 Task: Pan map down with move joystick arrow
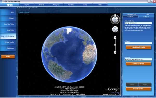pos(115,31)
